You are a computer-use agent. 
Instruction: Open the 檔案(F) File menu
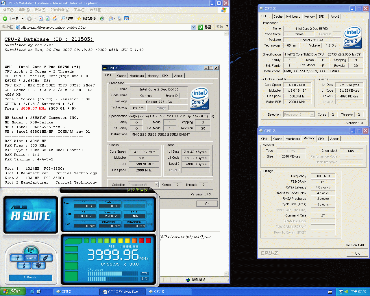point(8,10)
